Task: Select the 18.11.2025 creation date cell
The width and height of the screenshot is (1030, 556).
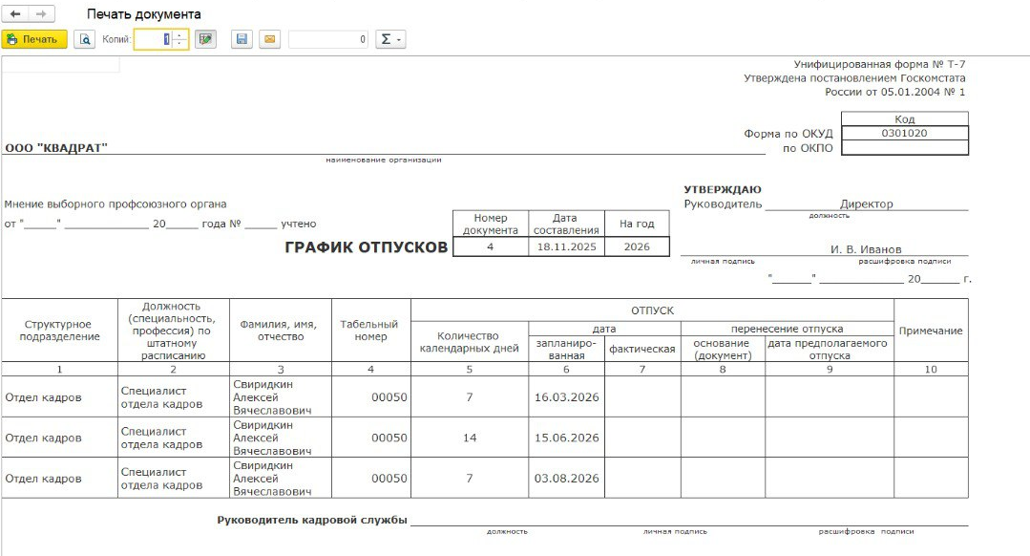Action: point(565,246)
